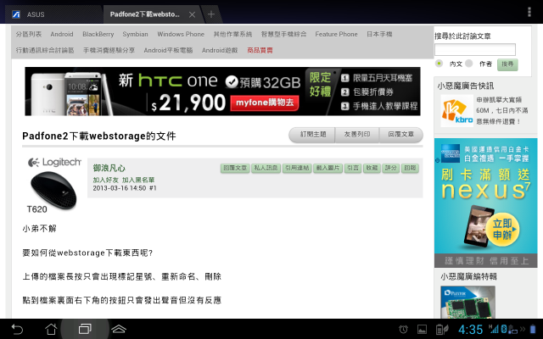Click the 評分 button
This screenshot has width=543, height=339.
click(x=390, y=168)
